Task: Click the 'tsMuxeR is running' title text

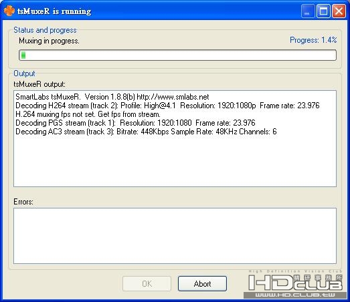Action: pyautogui.click(x=54, y=11)
